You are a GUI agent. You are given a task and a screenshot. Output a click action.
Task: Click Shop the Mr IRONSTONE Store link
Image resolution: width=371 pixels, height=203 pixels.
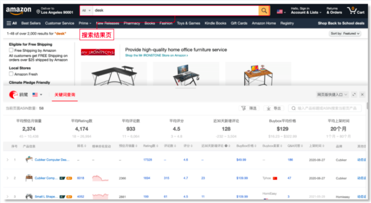pyautogui.click(x=156, y=55)
